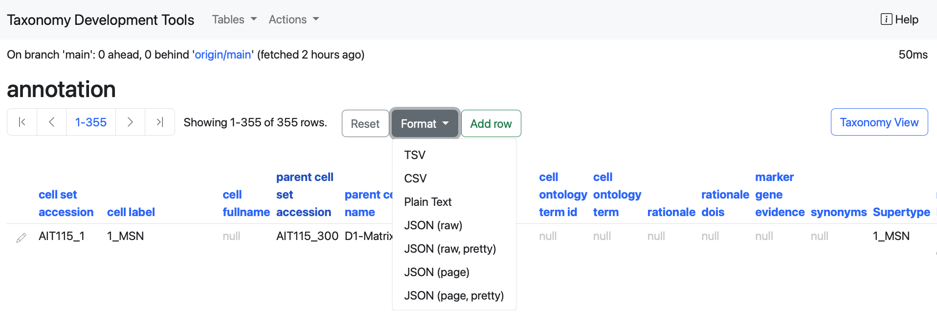The height and width of the screenshot is (320, 937).
Task: Click the 1-355 page range indicator
Action: [x=91, y=122]
